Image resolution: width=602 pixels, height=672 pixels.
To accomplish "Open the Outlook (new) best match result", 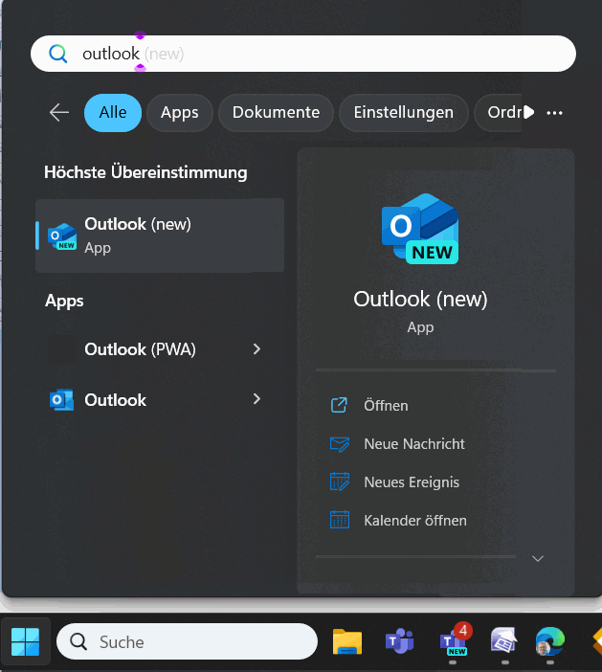I will click(160, 235).
